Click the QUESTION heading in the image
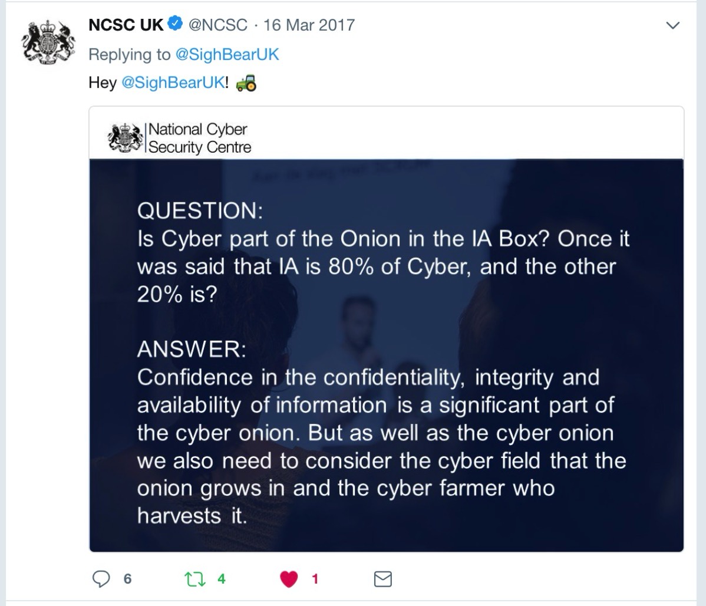The height and width of the screenshot is (606, 706). tap(200, 211)
